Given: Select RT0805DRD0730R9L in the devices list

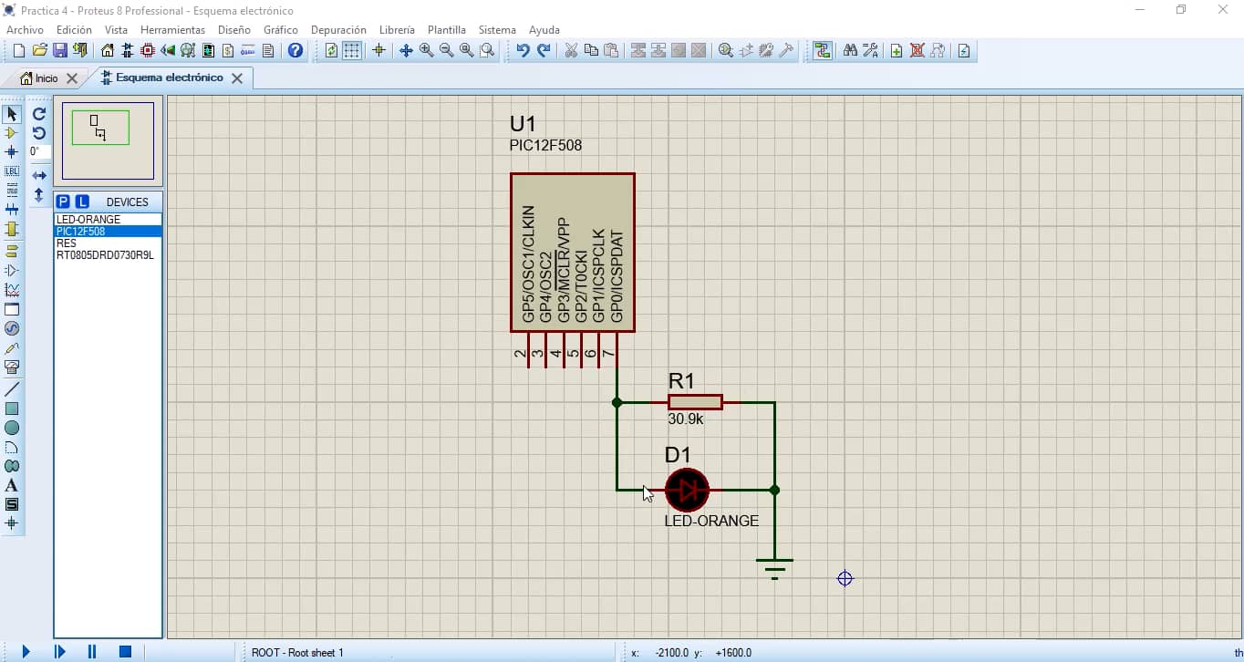Looking at the screenshot, I should pos(105,255).
